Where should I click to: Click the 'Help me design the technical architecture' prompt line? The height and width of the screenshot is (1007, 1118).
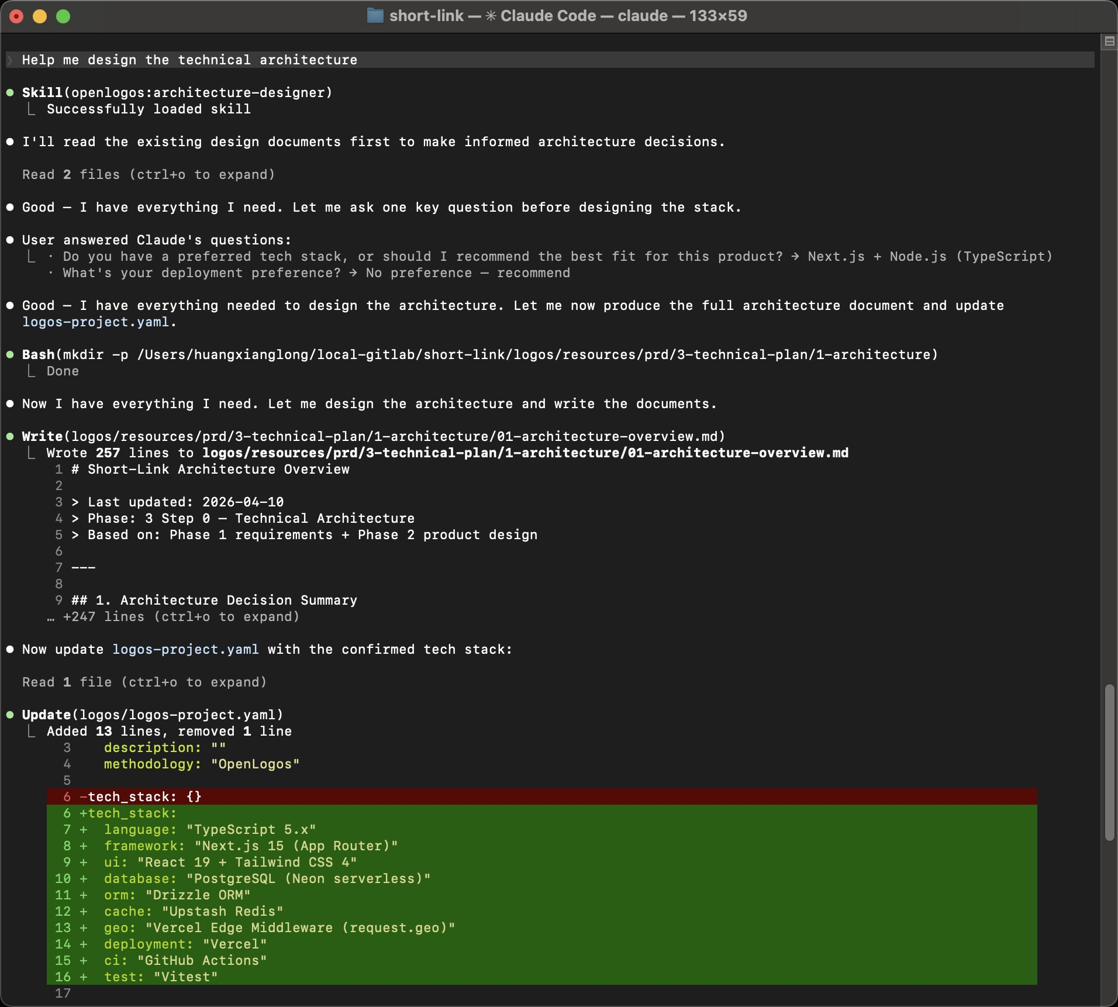point(189,60)
